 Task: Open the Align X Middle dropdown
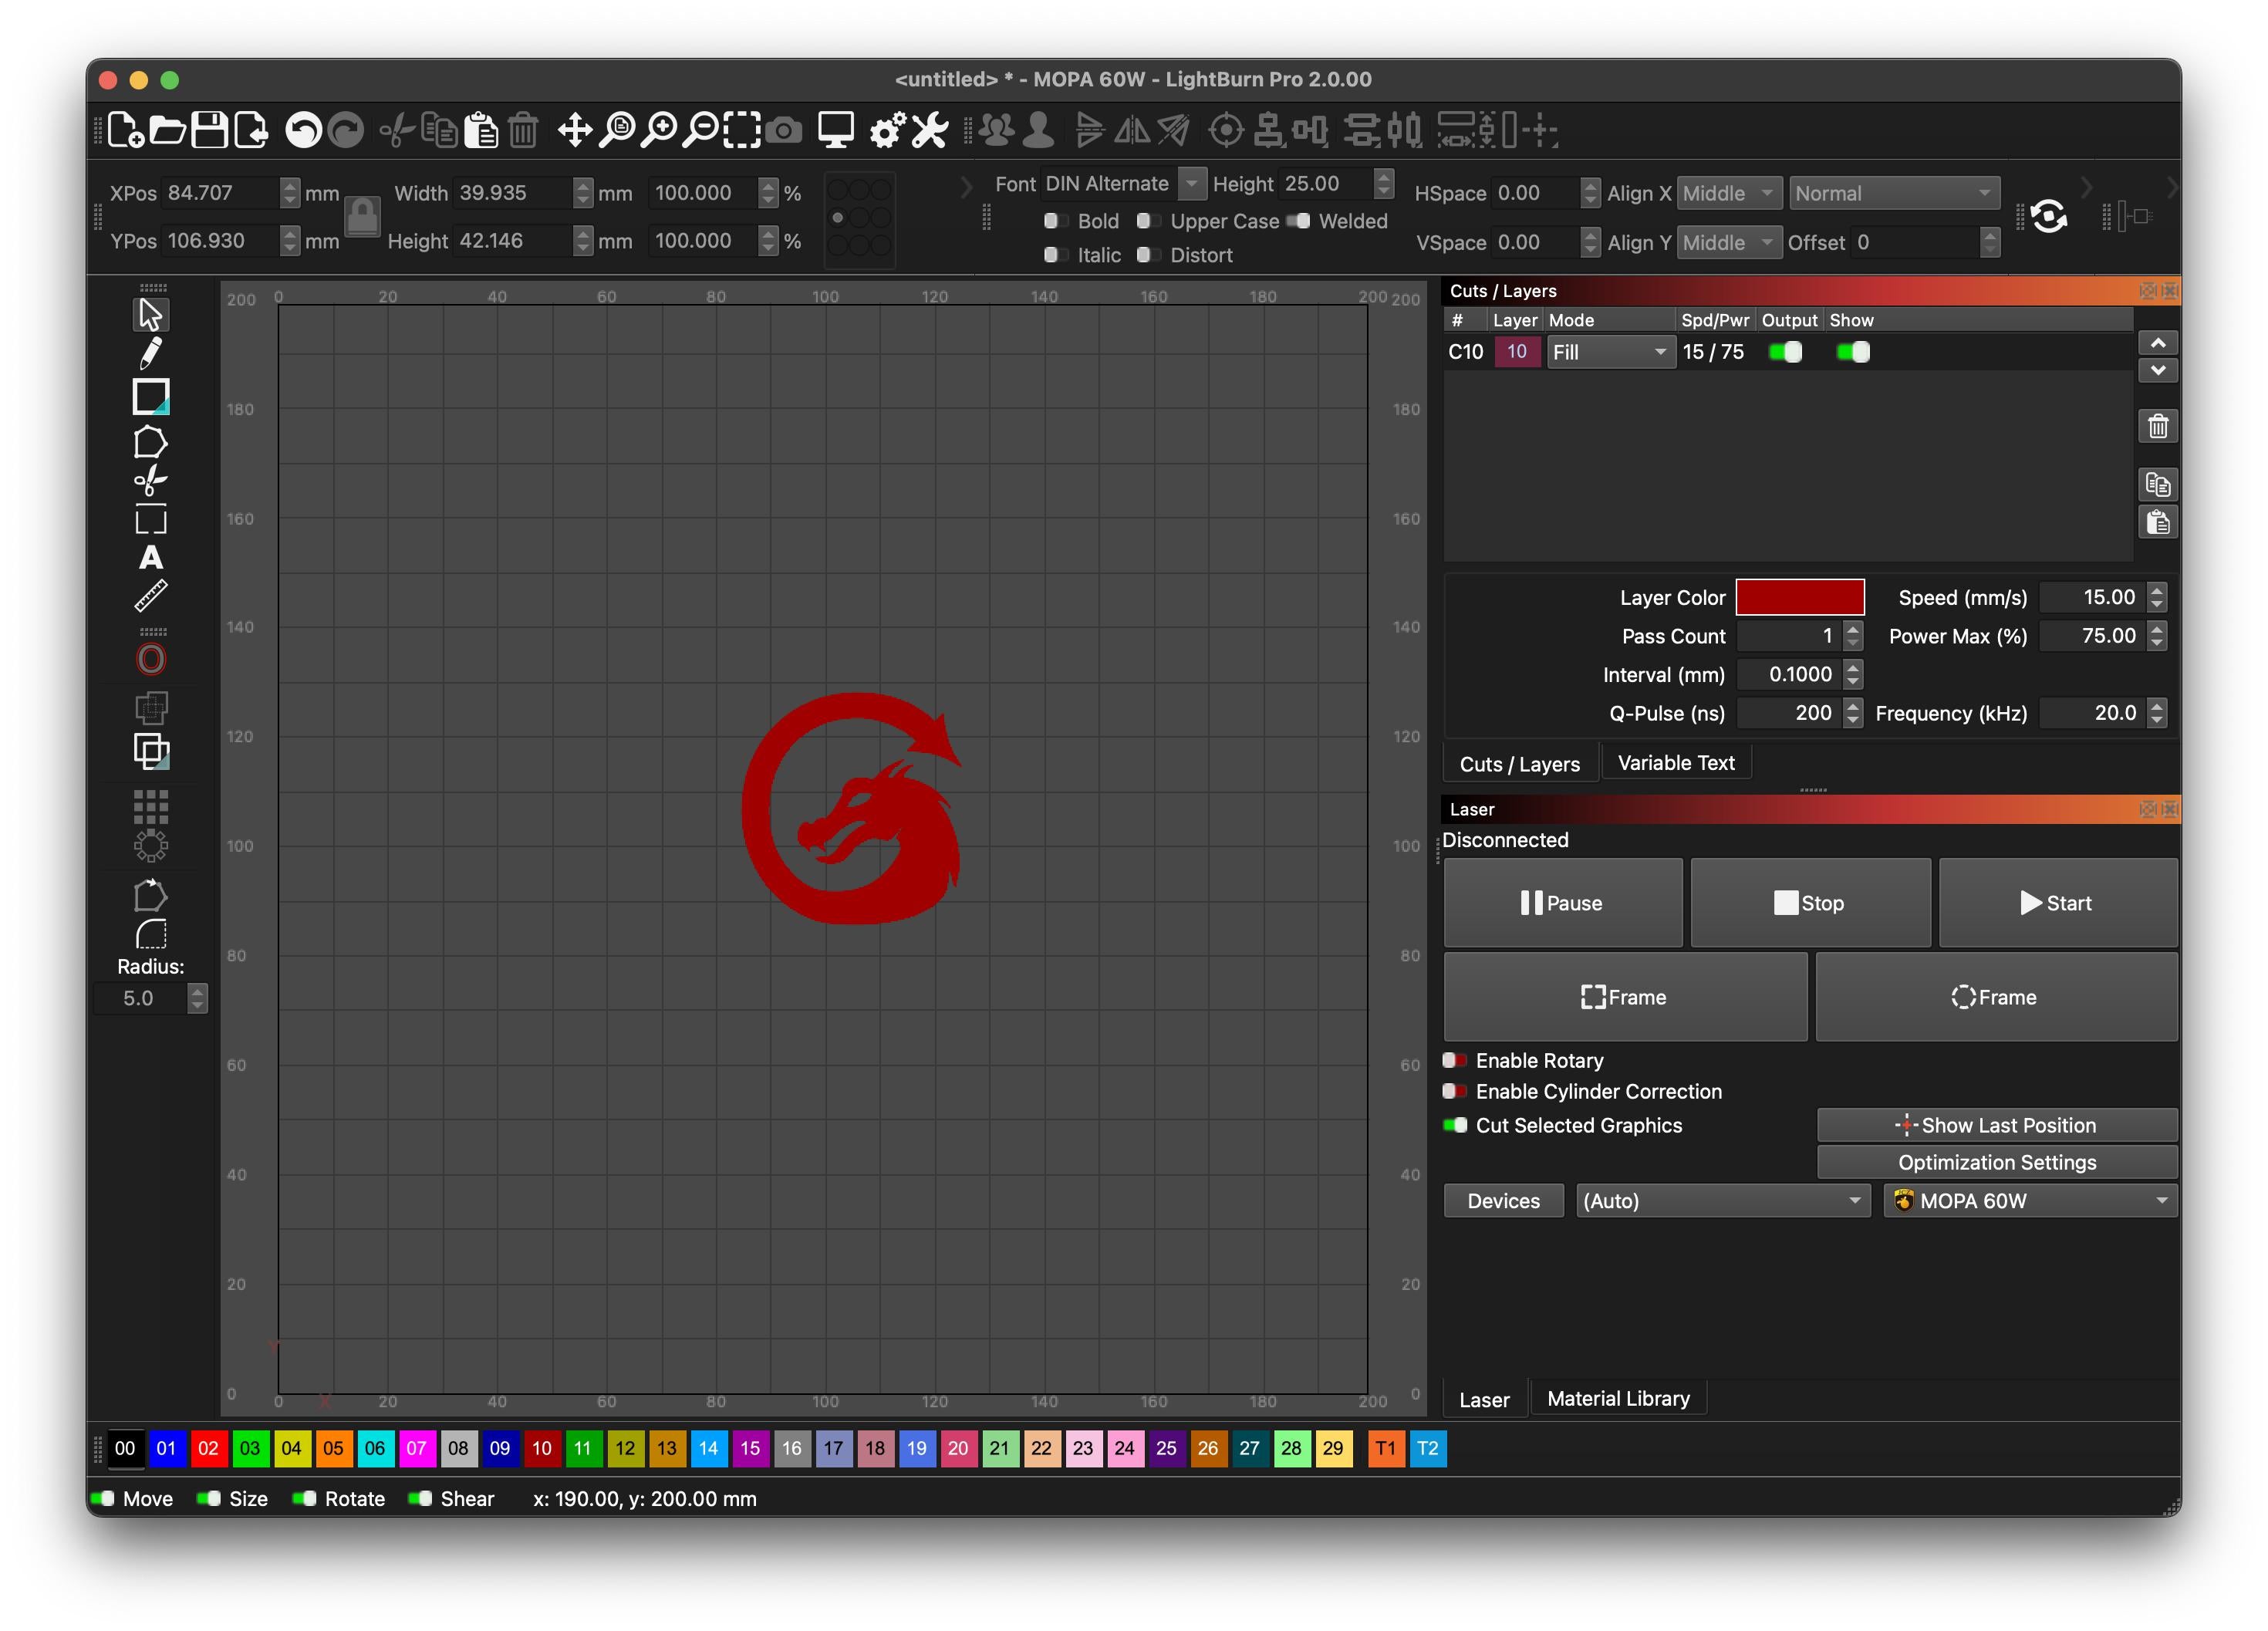[1729, 193]
